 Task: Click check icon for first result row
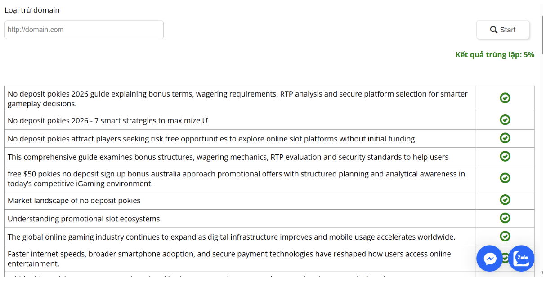tap(505, 98)
